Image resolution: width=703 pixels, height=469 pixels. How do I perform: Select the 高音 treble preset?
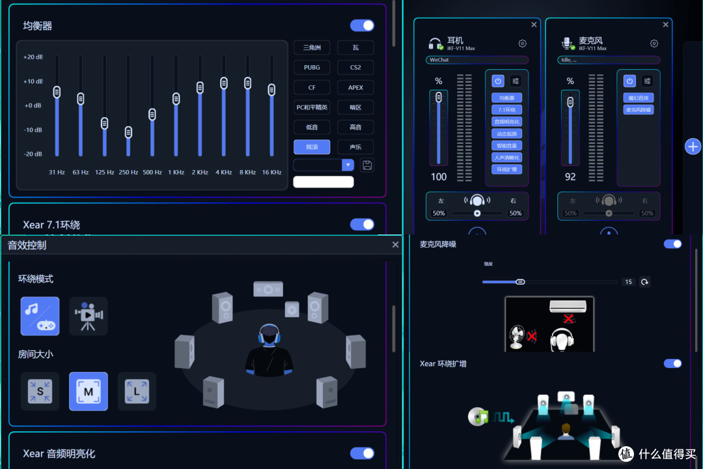point(355,127)
